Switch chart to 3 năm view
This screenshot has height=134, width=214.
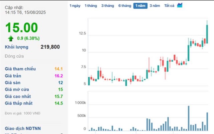154,6
